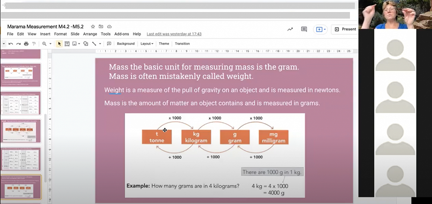Select the Shape tool
The width and height of the screenshot is (432, 204).
[x=86, y=44]
